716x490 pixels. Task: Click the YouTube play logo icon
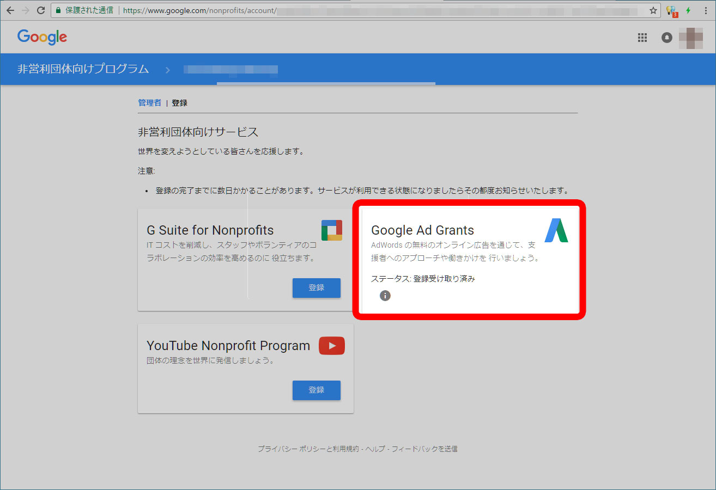[332, 346]
